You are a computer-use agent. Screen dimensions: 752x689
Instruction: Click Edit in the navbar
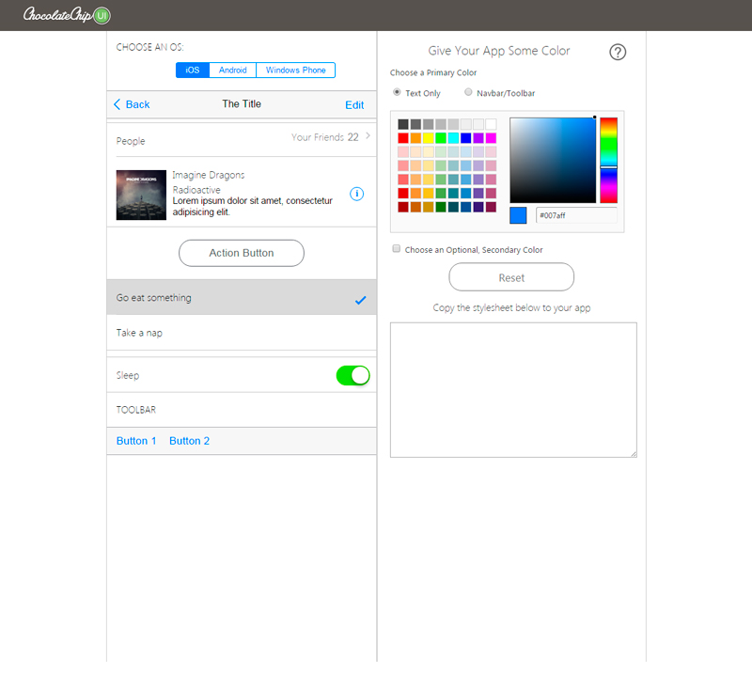pyautogui.click(x=354, y=105)
